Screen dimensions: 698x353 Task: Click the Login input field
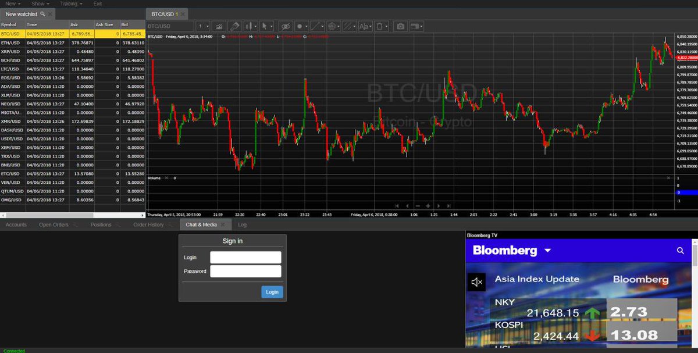pyautogui.click(x=245, y=258)
